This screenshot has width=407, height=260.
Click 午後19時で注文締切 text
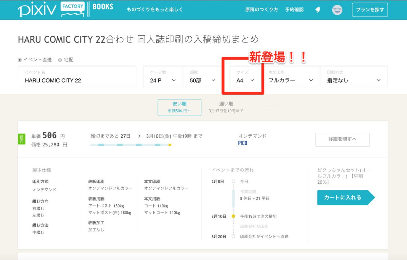258,216
